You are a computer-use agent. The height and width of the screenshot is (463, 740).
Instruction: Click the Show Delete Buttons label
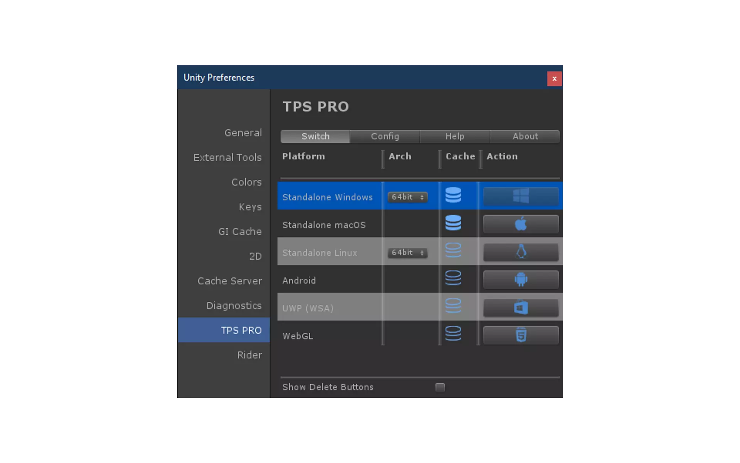pos(328,387)
